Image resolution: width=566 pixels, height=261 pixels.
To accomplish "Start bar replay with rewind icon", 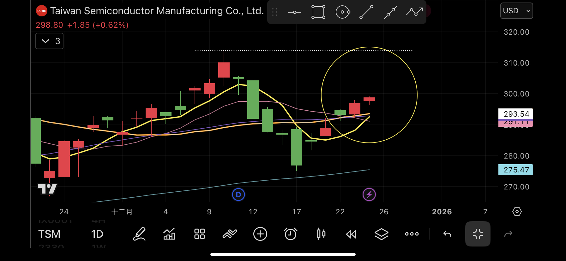I will point(351,234).
